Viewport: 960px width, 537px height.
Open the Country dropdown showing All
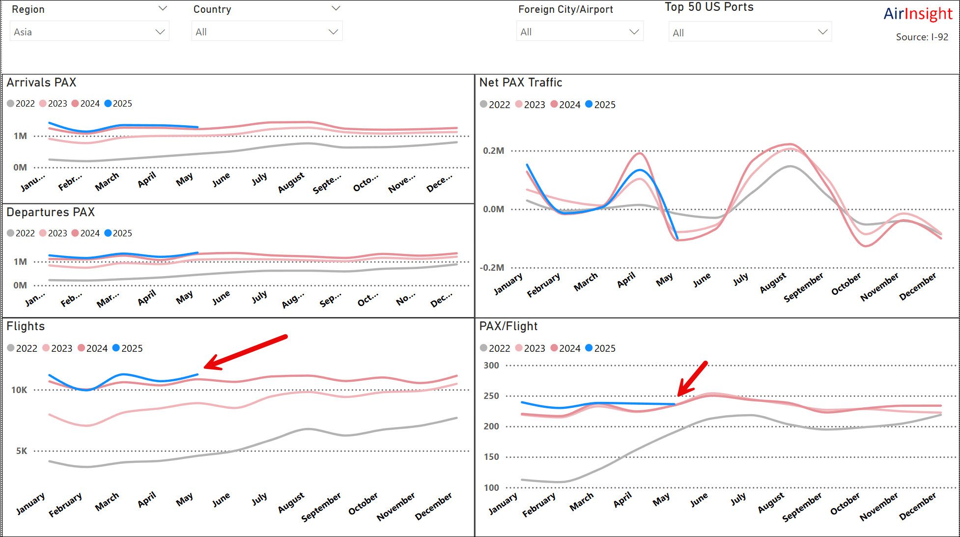click(x=267, y=32)
